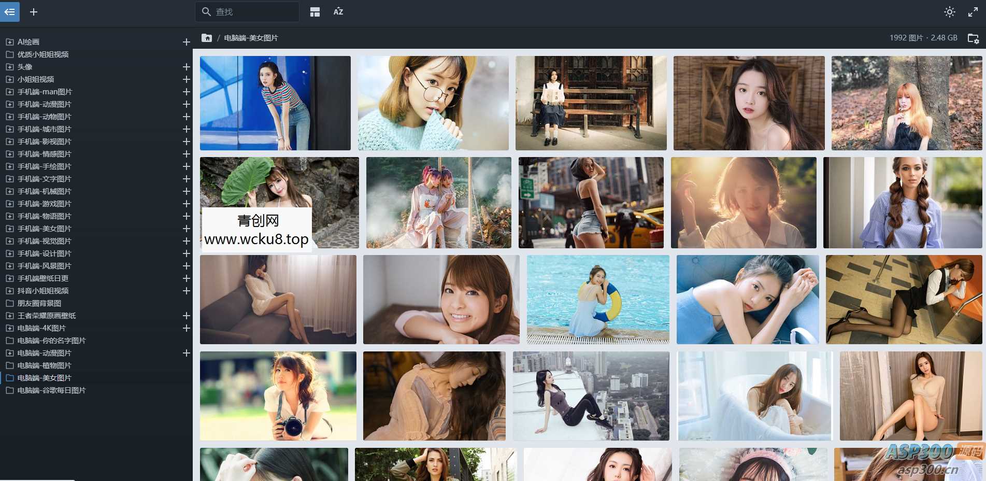Expand the 手机端-动漫图片 folder node
The width and height of the screenshot is (986, 481).
9,104
